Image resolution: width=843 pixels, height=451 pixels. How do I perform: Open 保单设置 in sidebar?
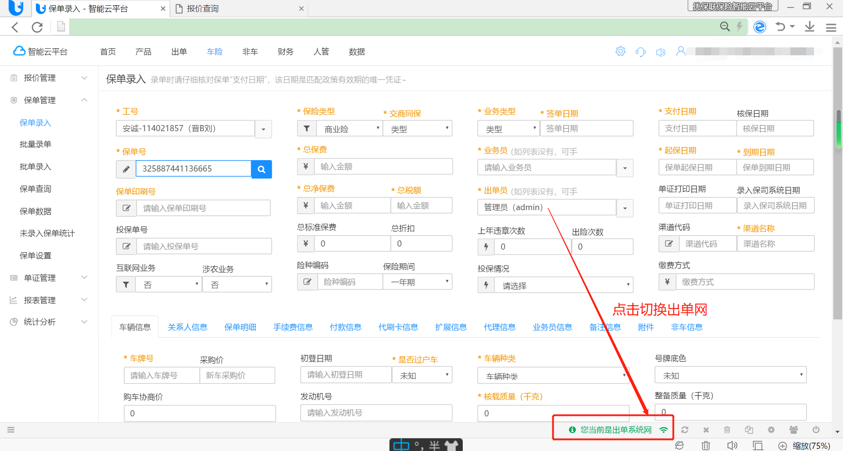[x=36, y=256]
